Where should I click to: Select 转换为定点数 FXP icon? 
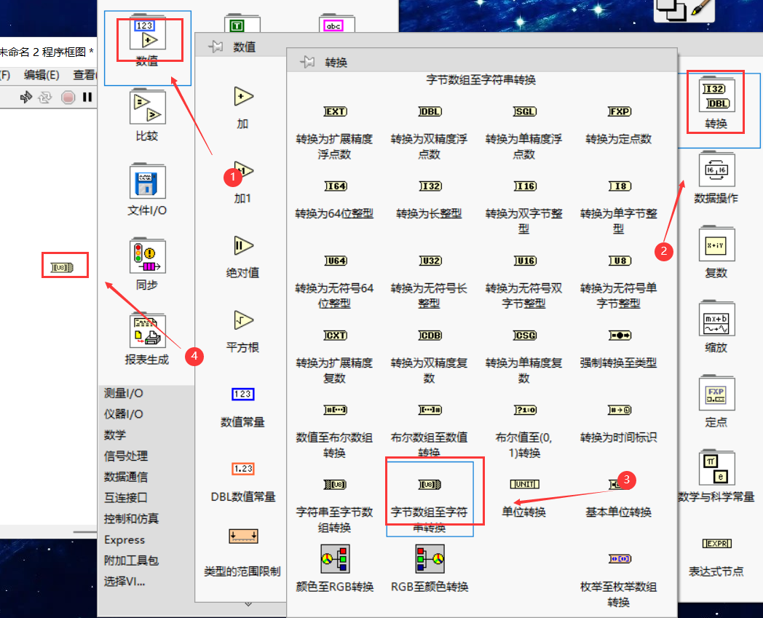point(620,111)
